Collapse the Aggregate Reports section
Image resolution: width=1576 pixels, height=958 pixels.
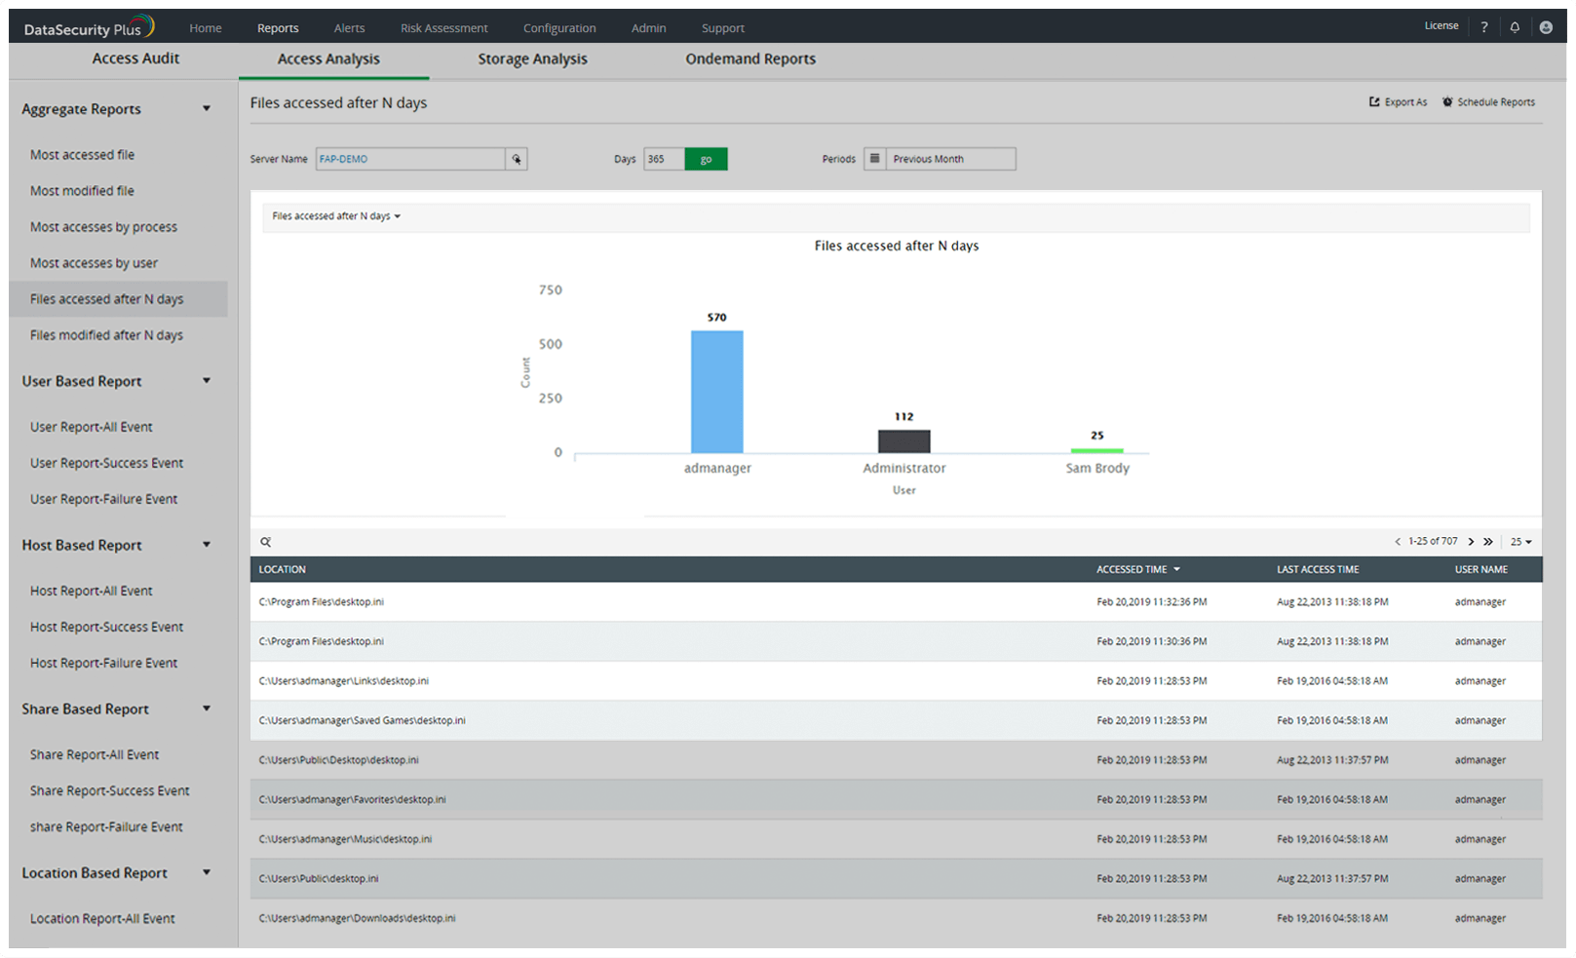pos(207,108)
